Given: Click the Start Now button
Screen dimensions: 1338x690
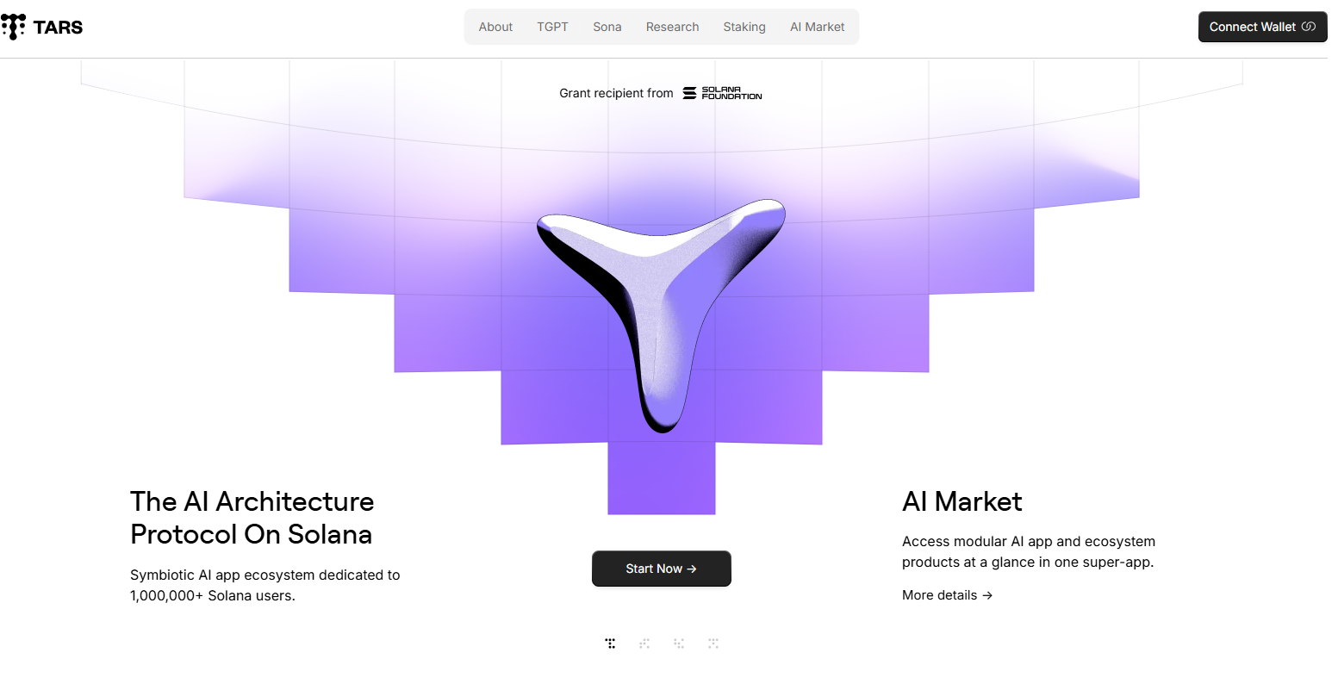Looking at the screenshot, I should [x=662, y=569].
